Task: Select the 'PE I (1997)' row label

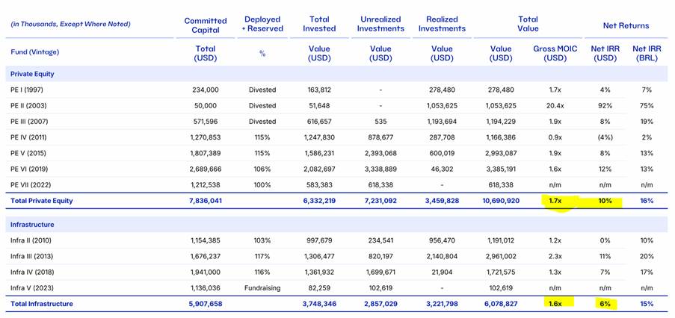Action: pyautogui.click(x=27, y=90)
